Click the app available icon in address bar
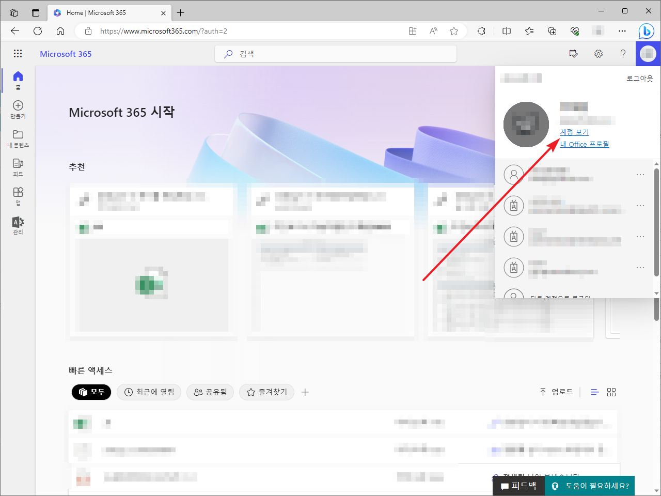Screen dimensions: 661x496 (x=413, y=31)
